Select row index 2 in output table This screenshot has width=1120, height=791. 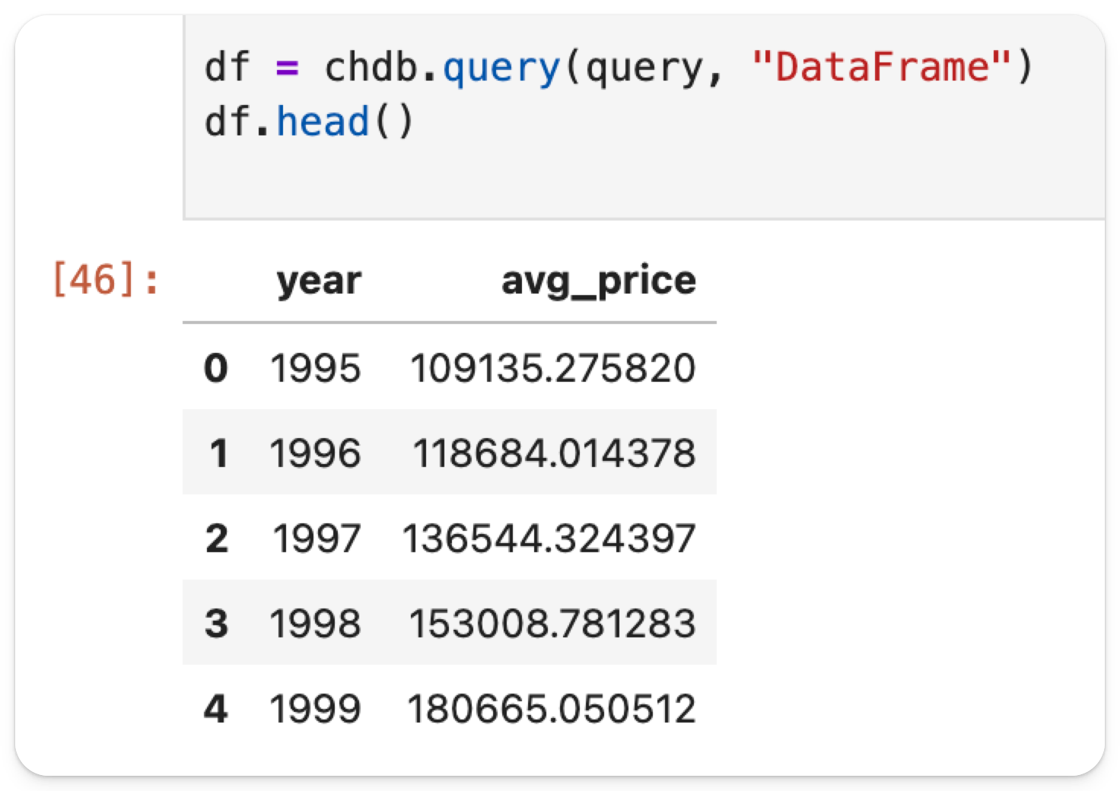click(x=217, y=538)
